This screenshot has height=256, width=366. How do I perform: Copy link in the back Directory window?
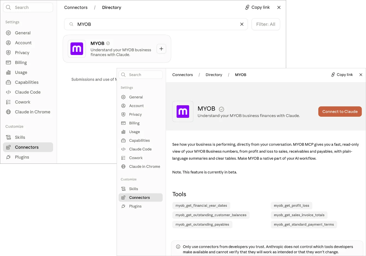click(257, 7)
